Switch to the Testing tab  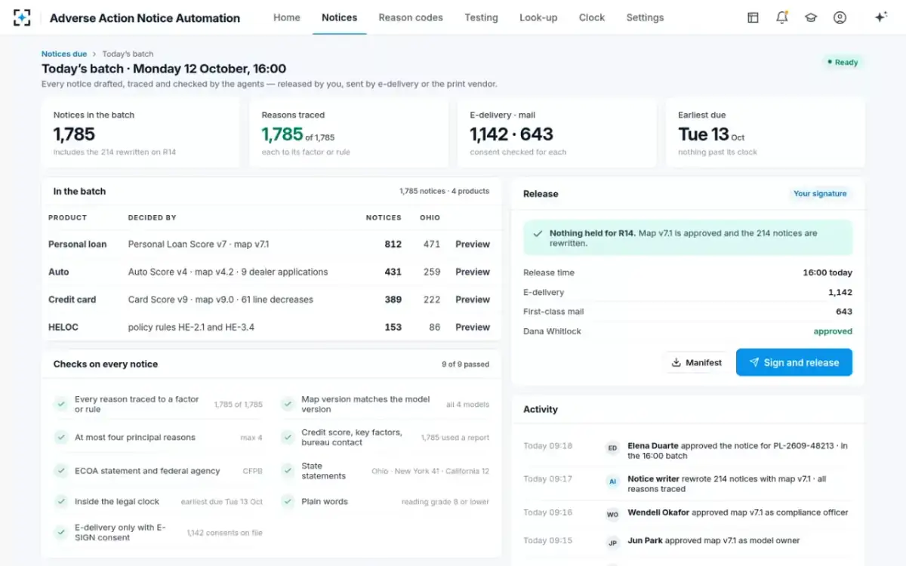[x=481, y=17]
